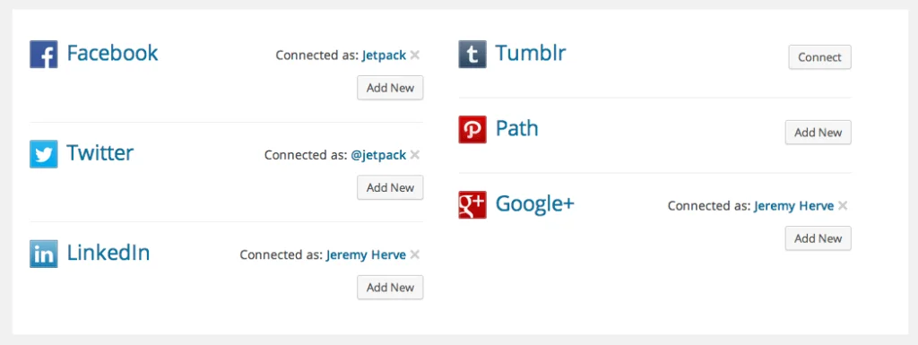
Task: Add a new Path connection
Action: (x=818, y=132)
